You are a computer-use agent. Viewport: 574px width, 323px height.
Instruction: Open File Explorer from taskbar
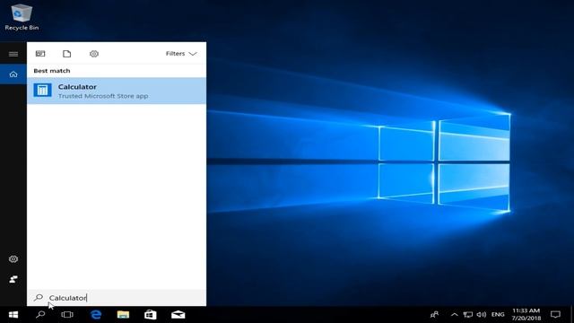click(x=123, y=315)
